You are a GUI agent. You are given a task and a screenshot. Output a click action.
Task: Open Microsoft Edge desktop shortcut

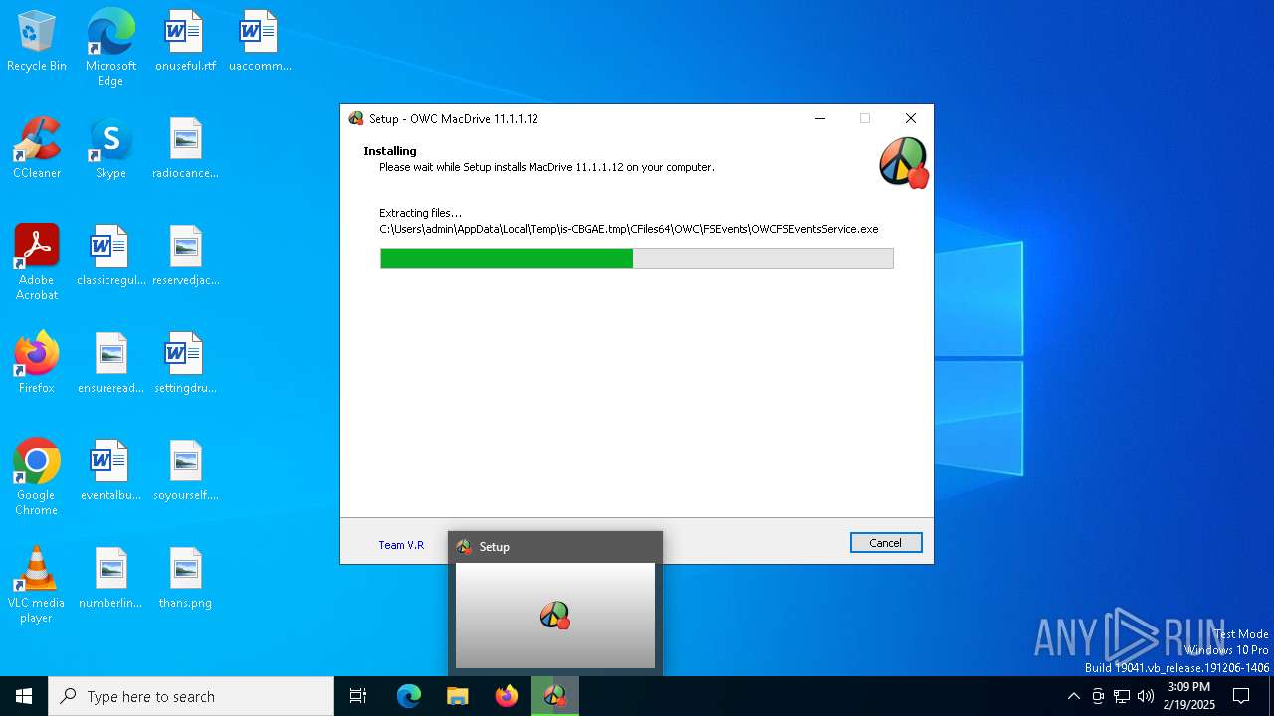click(110, 47)
